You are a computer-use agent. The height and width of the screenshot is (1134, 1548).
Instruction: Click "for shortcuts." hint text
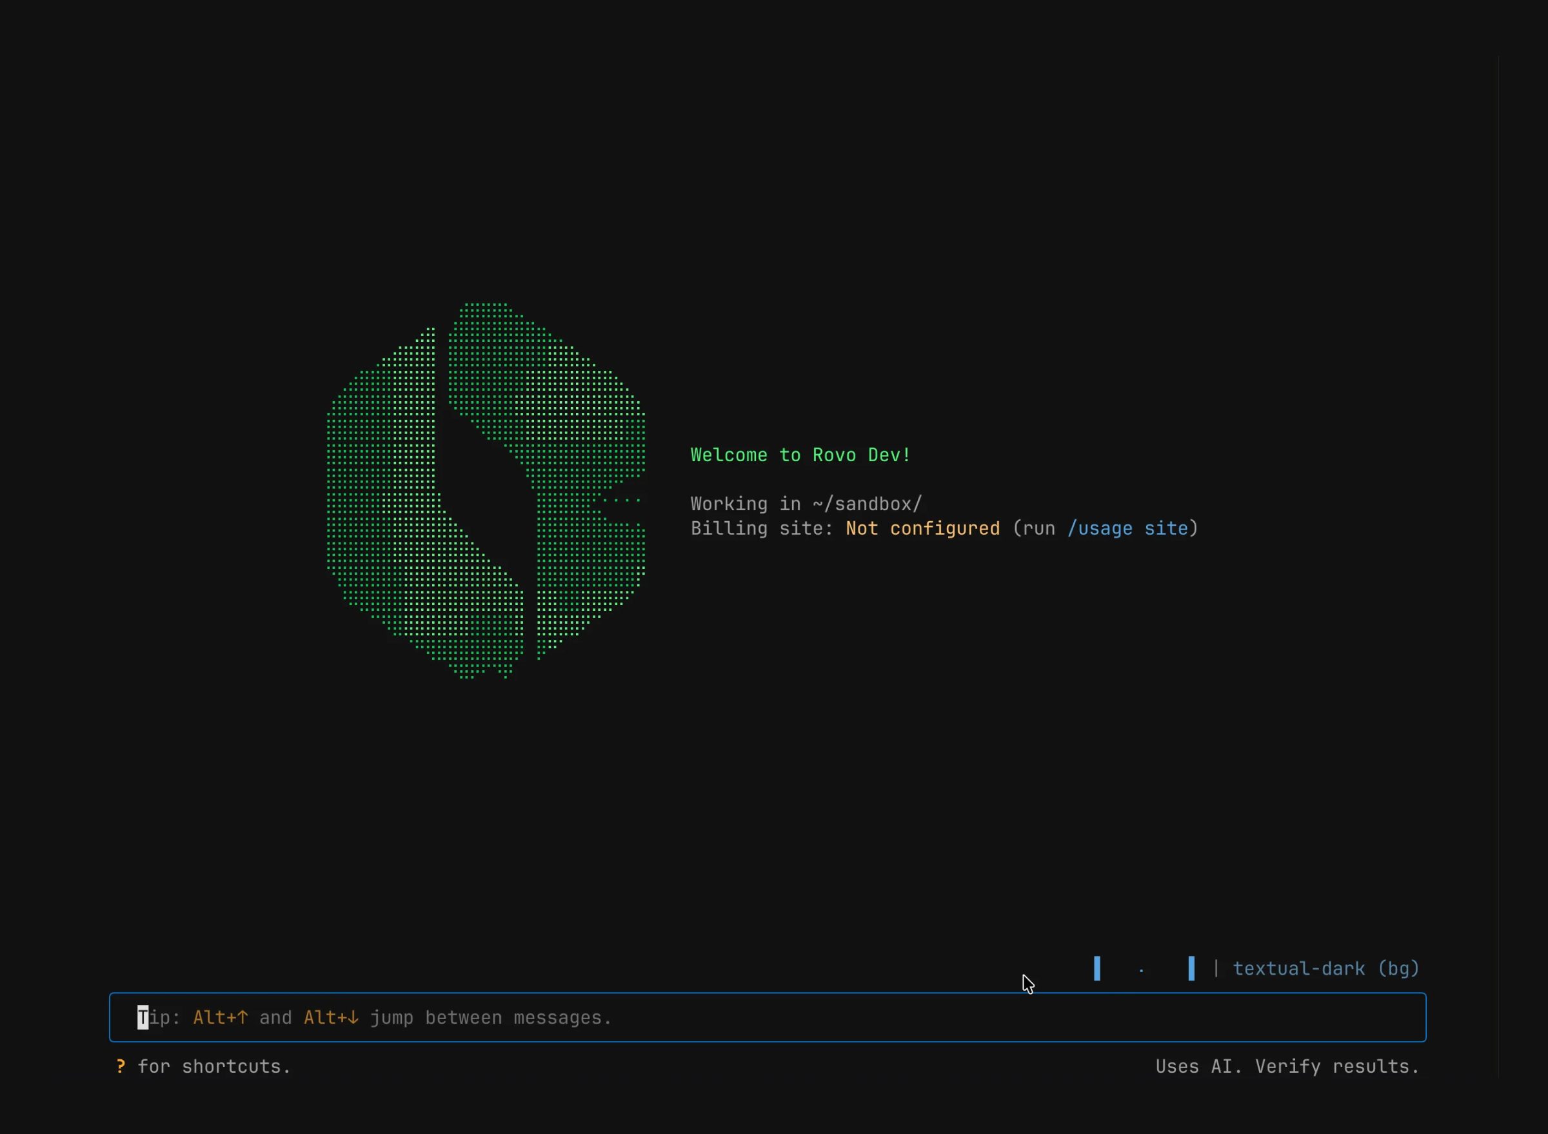tap(214, 1067)
